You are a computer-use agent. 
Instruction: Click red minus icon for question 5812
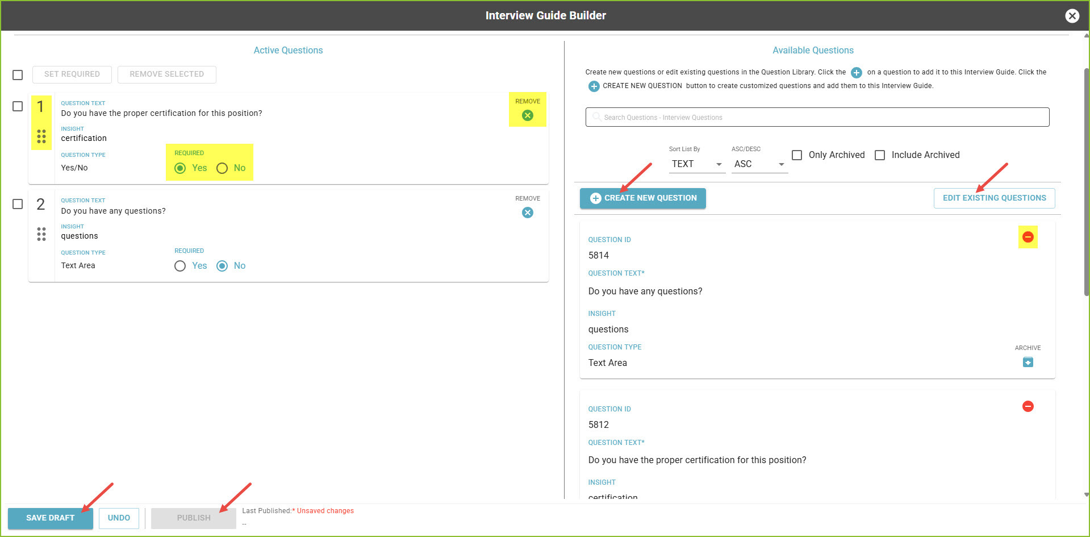(1028, 406)
